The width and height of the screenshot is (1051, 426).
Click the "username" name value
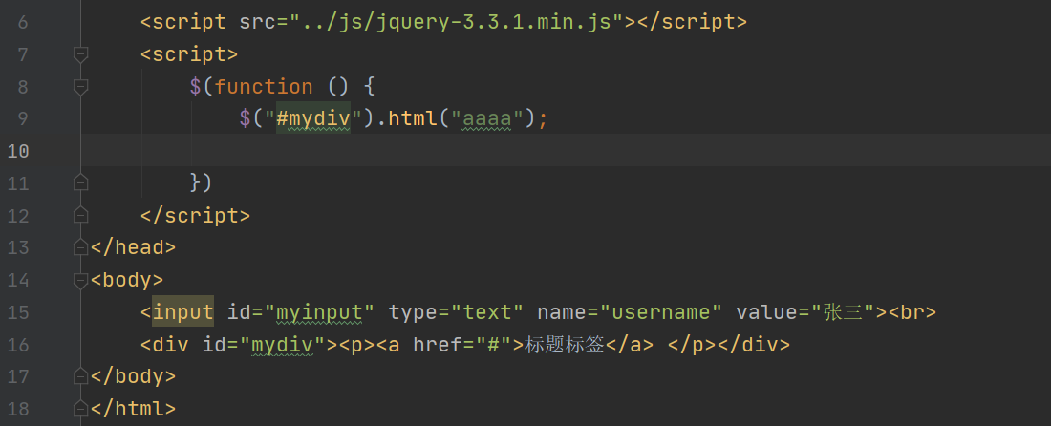(x=660, y=311)
